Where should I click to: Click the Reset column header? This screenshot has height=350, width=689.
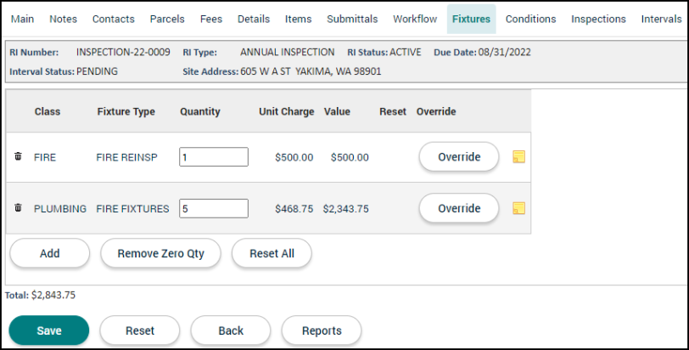coord(393,111)
